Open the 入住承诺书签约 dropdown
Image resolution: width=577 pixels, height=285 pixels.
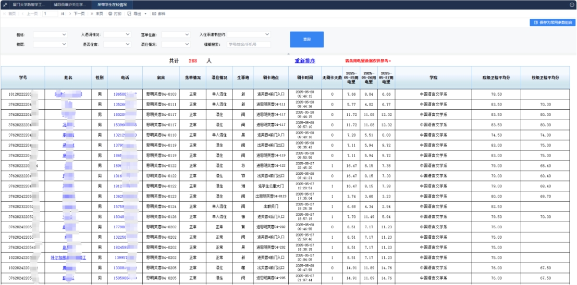(x=249, y=35)
